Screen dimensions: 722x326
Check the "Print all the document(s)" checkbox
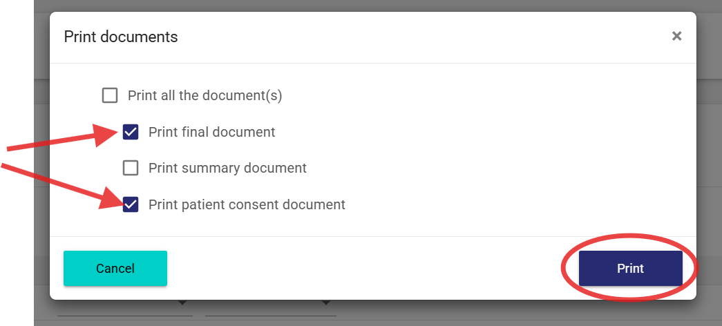pos(110,95)
